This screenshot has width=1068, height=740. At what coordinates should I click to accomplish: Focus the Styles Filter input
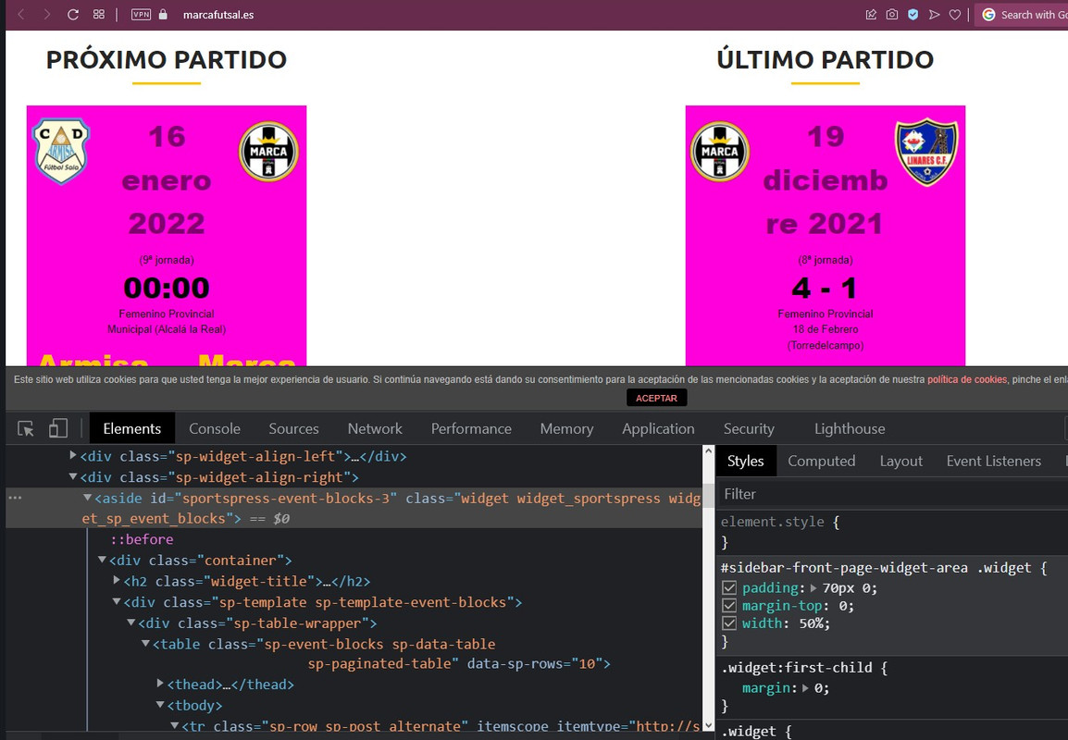pos(892,494)
